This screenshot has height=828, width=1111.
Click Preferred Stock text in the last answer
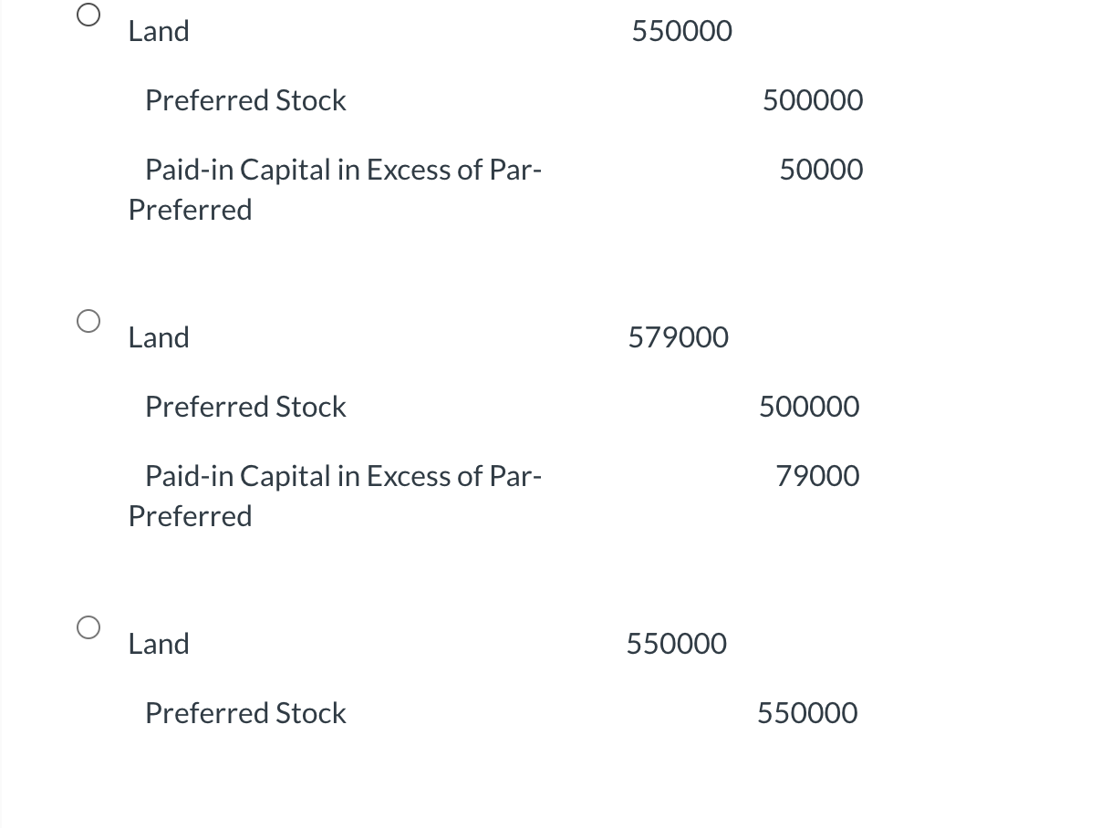(245, 713)
